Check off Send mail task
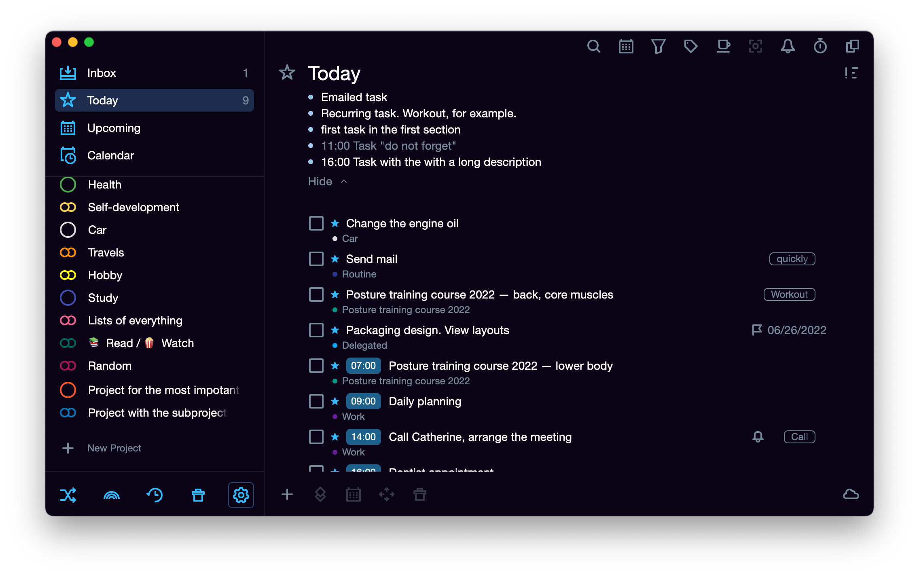Image resolution: width=919 pixels, height=576 pixels. coord(316,259)
